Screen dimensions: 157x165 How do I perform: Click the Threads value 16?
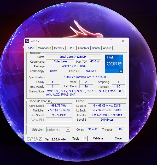coord(120,129)
